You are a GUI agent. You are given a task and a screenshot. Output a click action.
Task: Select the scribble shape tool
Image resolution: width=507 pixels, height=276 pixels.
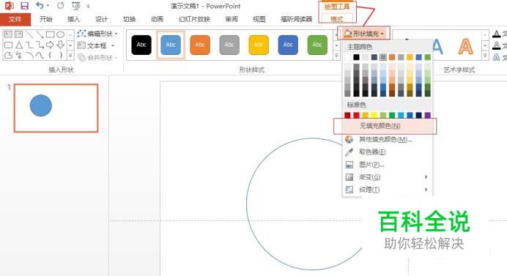pos(19,55)
